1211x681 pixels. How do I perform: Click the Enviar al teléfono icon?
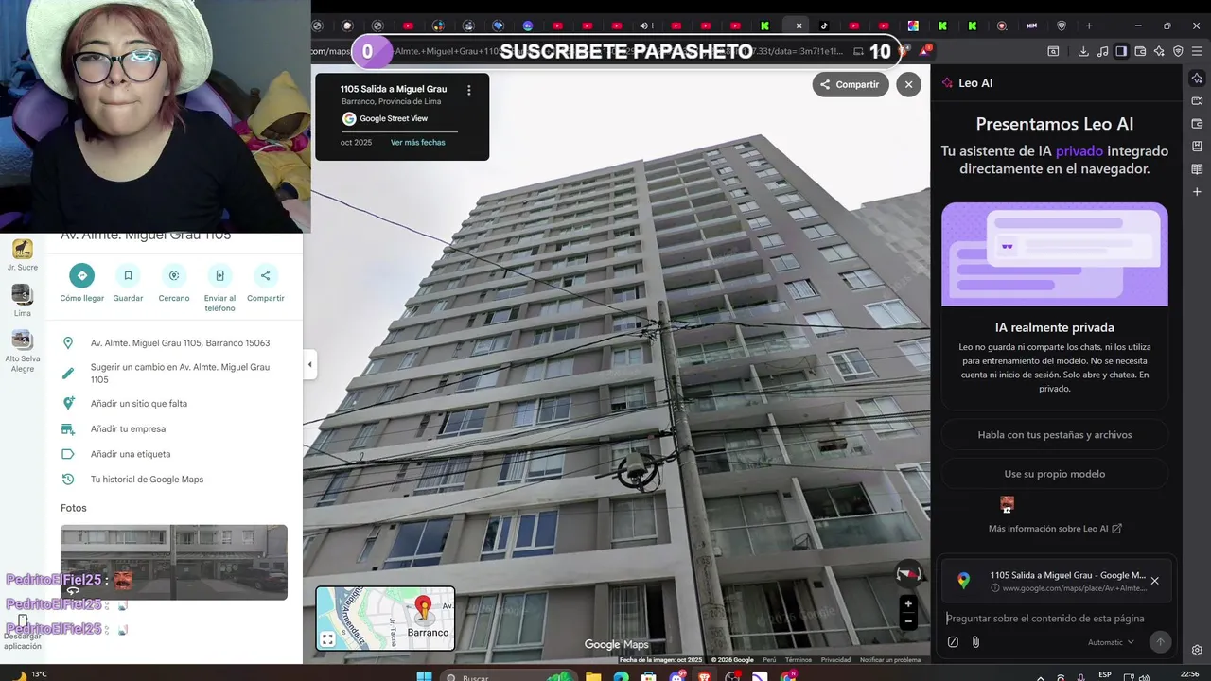click(x=219, y=275)
